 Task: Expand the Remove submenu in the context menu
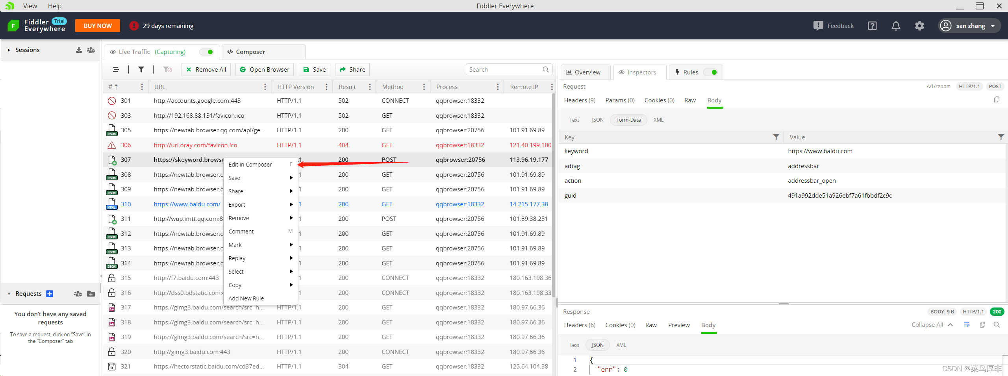pyautogui.click(x=260, y=218)
